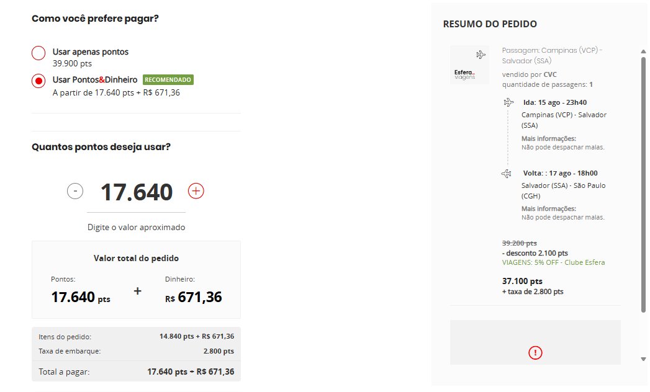This screenshot has width=650, height=392.
Task: Decrease points with the minus button
Action: (75, 191)
